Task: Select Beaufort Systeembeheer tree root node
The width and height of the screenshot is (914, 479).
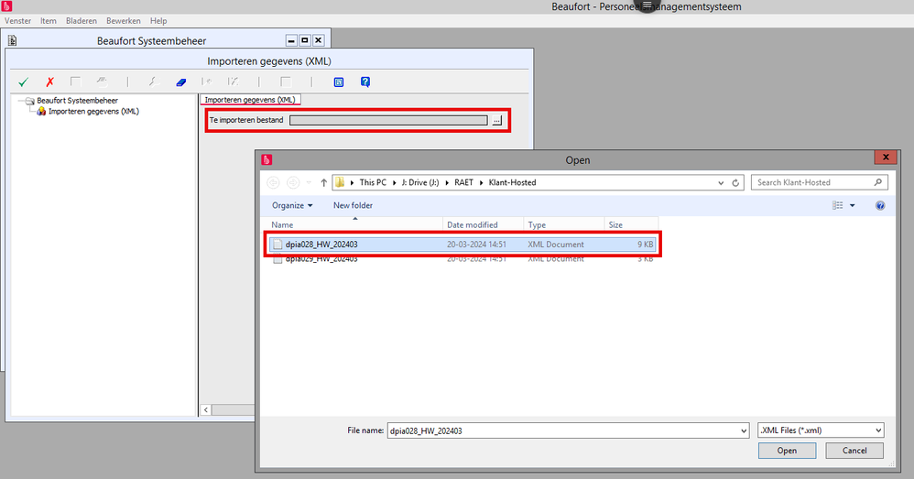Action: click(78, 100)
